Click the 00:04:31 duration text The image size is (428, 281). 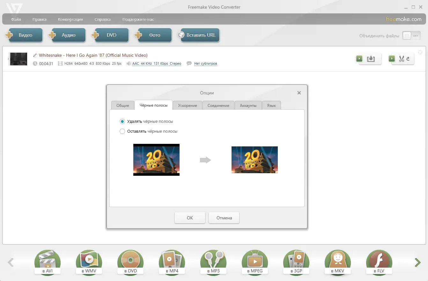click(x=46, y=64)
